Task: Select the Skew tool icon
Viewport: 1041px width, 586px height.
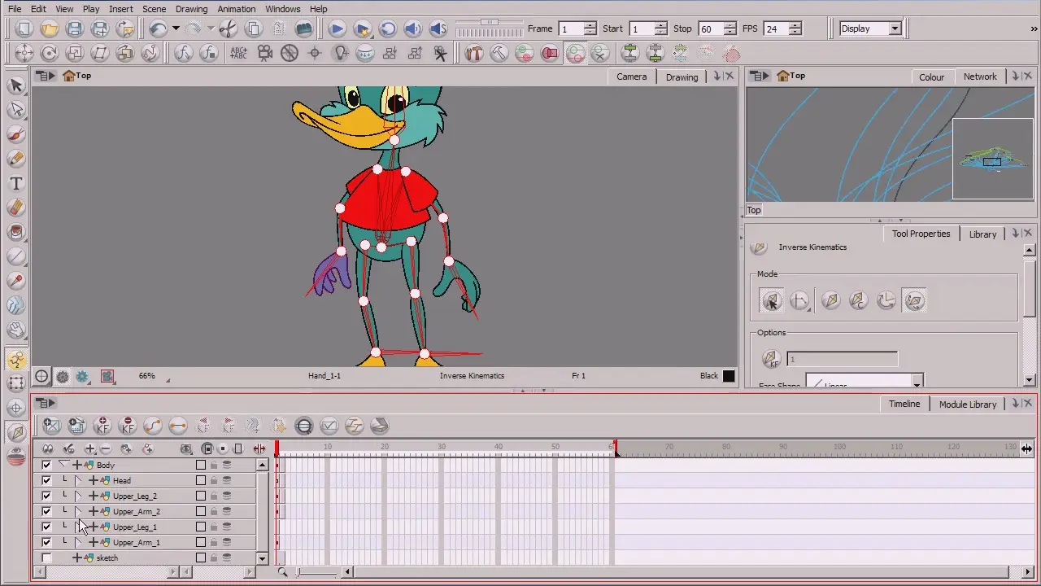Action: pos(100,53)
